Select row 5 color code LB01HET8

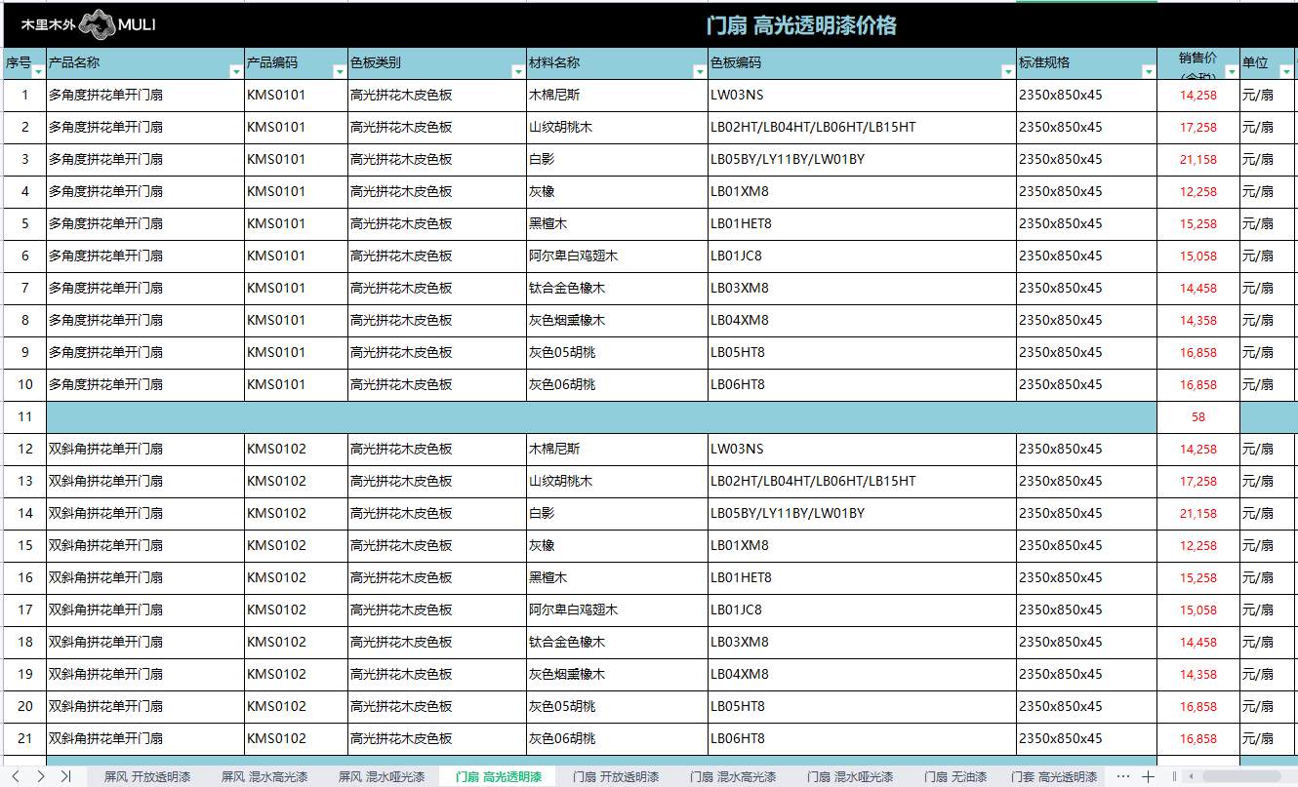point(863,224)
